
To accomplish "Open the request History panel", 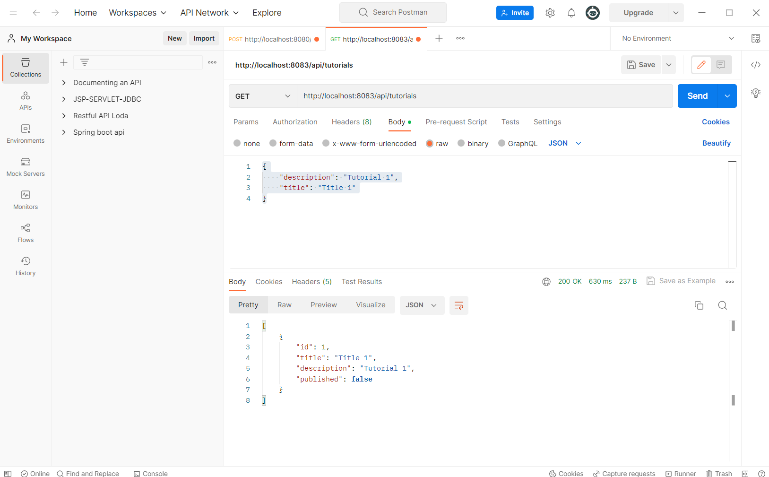I will click(25, 266).
